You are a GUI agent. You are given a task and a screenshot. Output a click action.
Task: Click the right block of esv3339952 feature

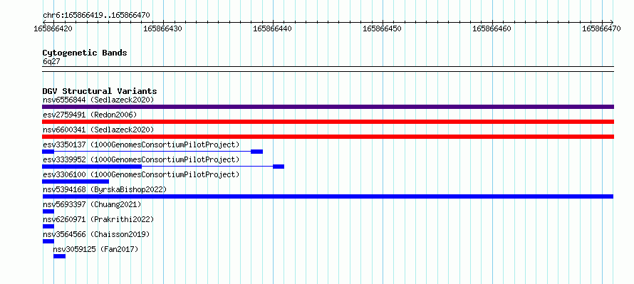click(279, 167)
